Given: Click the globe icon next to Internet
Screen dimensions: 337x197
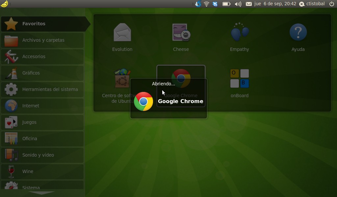Looking at the screenshot, I should click(11, 106).
